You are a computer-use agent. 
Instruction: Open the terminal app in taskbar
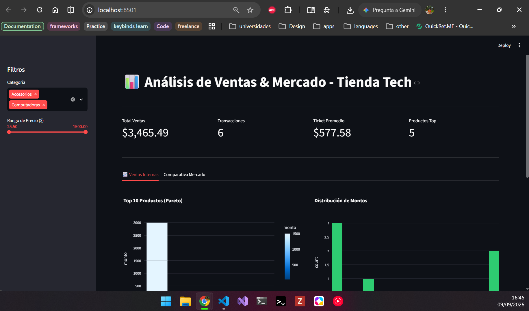point(262,301)
